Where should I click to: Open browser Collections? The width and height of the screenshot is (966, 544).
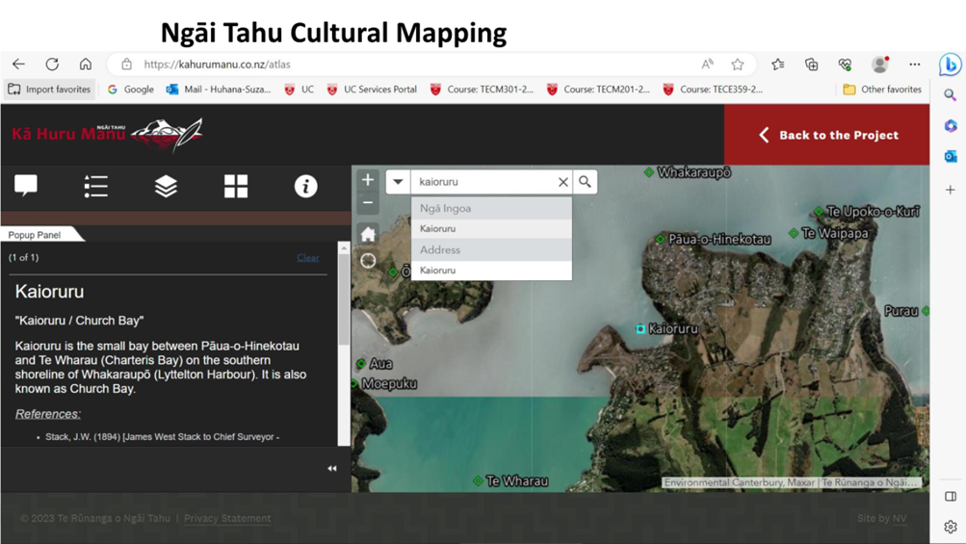811,65
